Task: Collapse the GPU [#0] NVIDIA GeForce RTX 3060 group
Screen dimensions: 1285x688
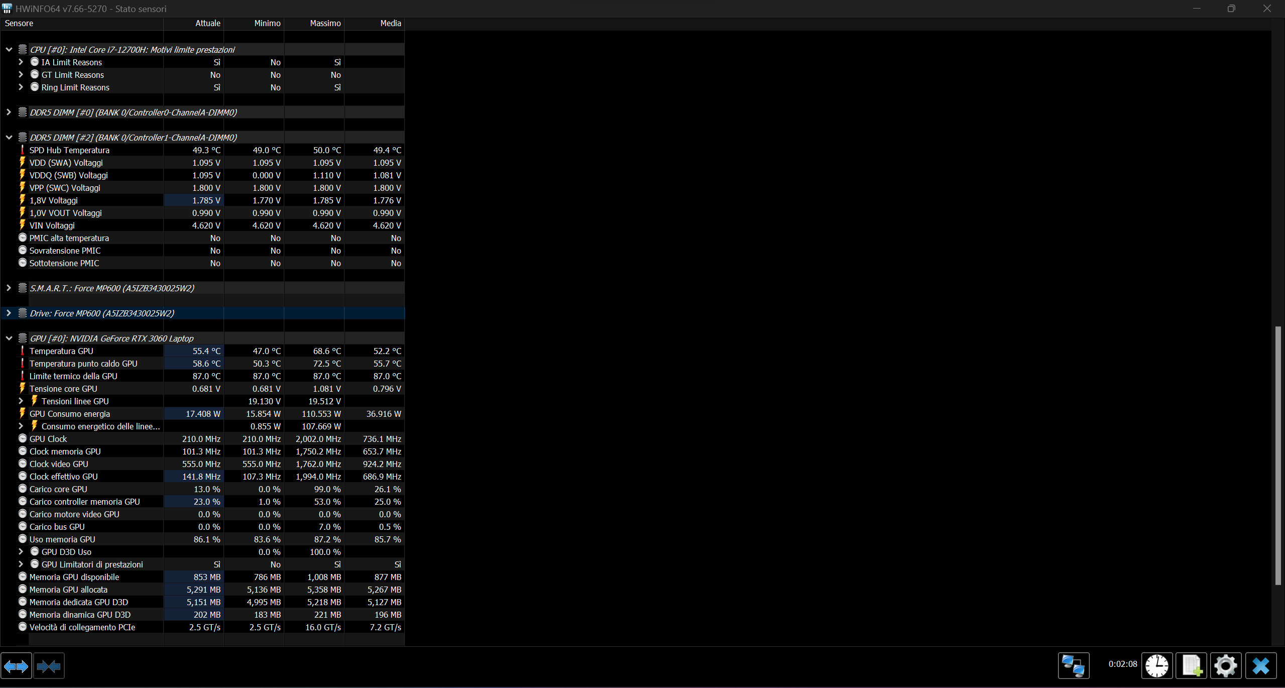Action: click(9, 338)
